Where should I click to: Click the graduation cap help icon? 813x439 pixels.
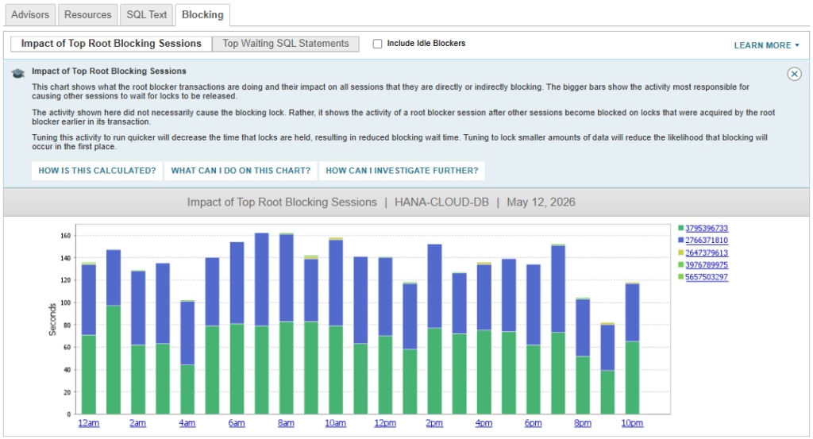click(18, 74)
